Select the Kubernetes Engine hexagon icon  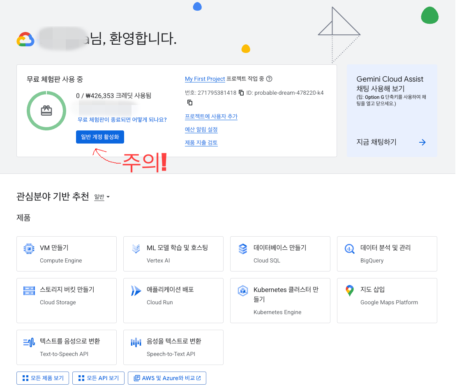[242, 290]
